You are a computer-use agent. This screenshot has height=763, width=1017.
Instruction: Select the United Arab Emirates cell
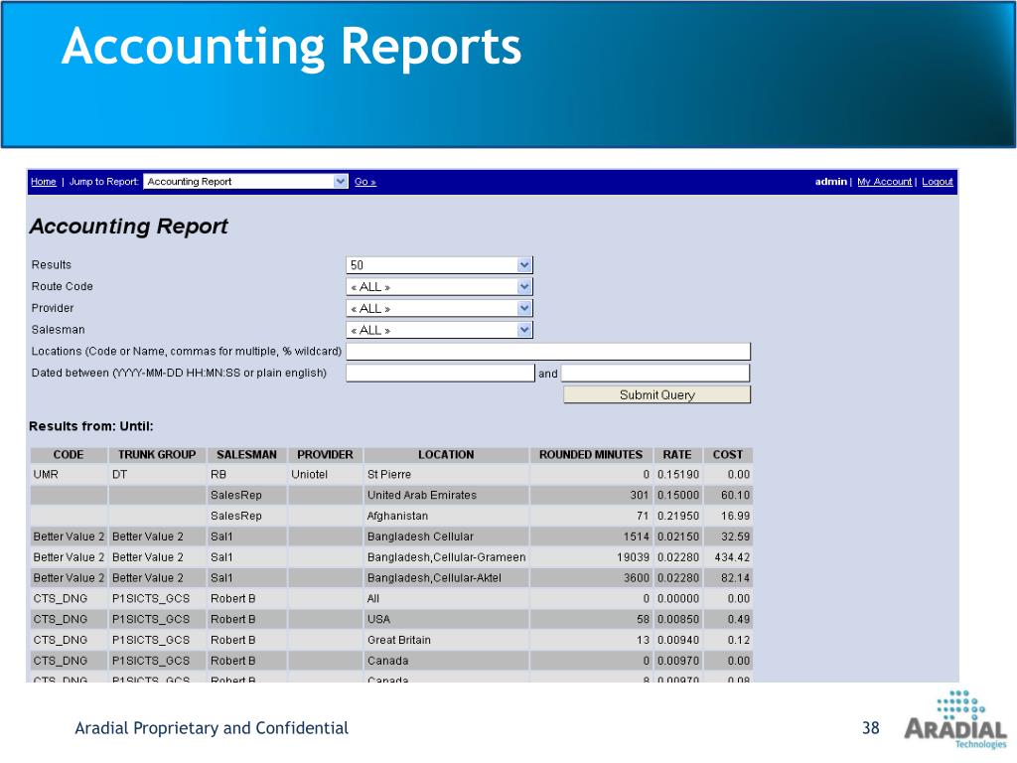point(446,495)
